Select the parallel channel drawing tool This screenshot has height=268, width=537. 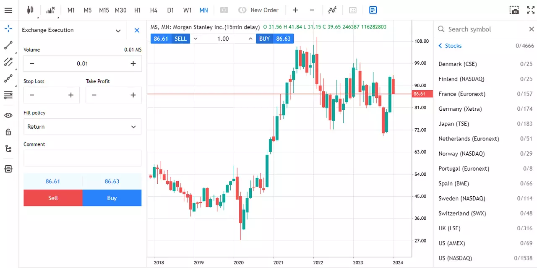pos(8,62)
